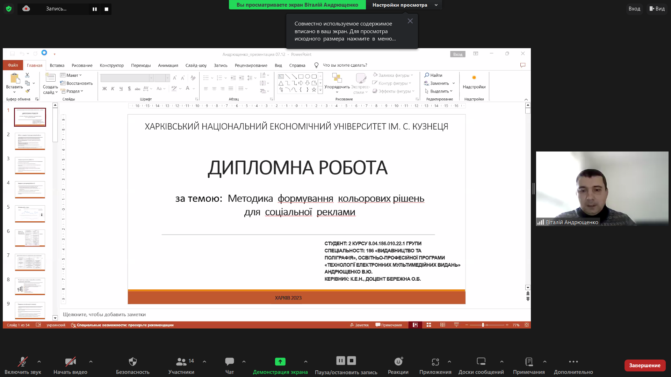The height and width of the screenshot is (377, 671).
Task: Select slide 3 thumbnail
Action: pos(30,165)
